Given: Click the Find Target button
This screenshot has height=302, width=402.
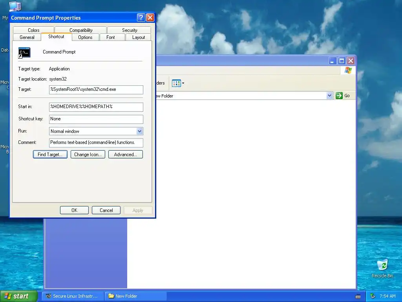Looking at the screenshot, I should pos(50,154).
